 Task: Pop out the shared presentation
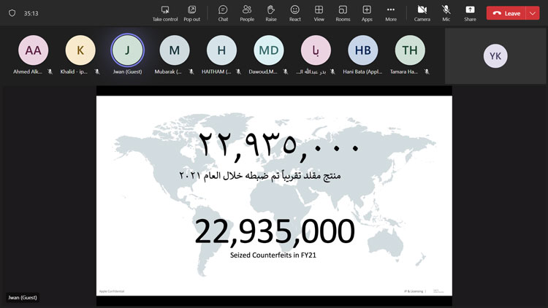click(x=191, y=12)
